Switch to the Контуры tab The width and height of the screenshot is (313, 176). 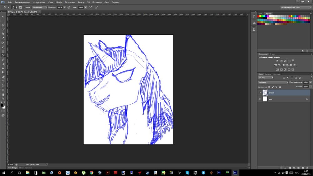point(277,74)
